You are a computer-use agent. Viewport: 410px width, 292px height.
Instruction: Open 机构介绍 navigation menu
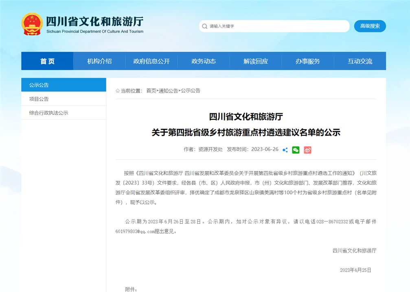(x=99, y=61)
